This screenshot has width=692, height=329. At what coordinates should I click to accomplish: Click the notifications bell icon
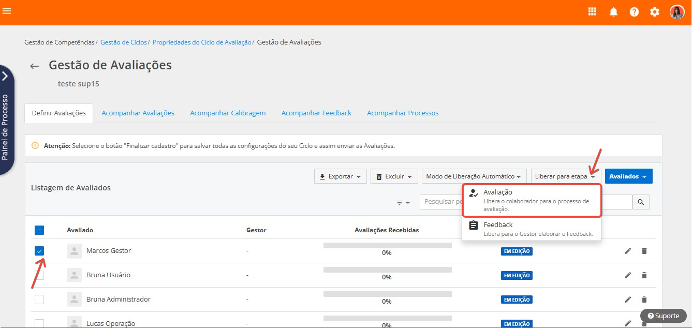pyautogui.click(x=613, y=12)
